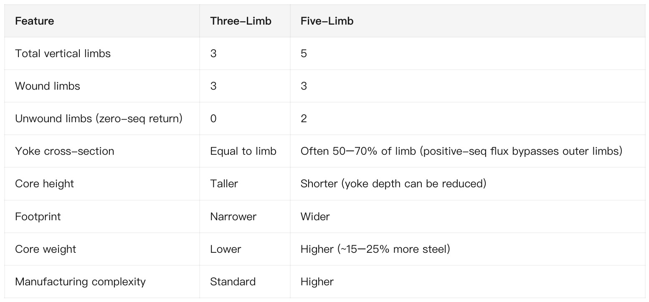Click the Often 50–70% of limb cell
This screenshot has height=302, width=649.
click(461, 151)
